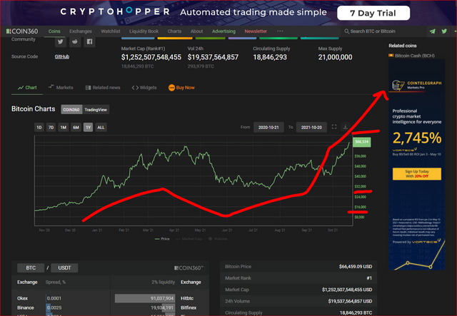The image size is (457, 316).
Task: Click the Hitbtc exchange label
Action: tap(187, 298)
